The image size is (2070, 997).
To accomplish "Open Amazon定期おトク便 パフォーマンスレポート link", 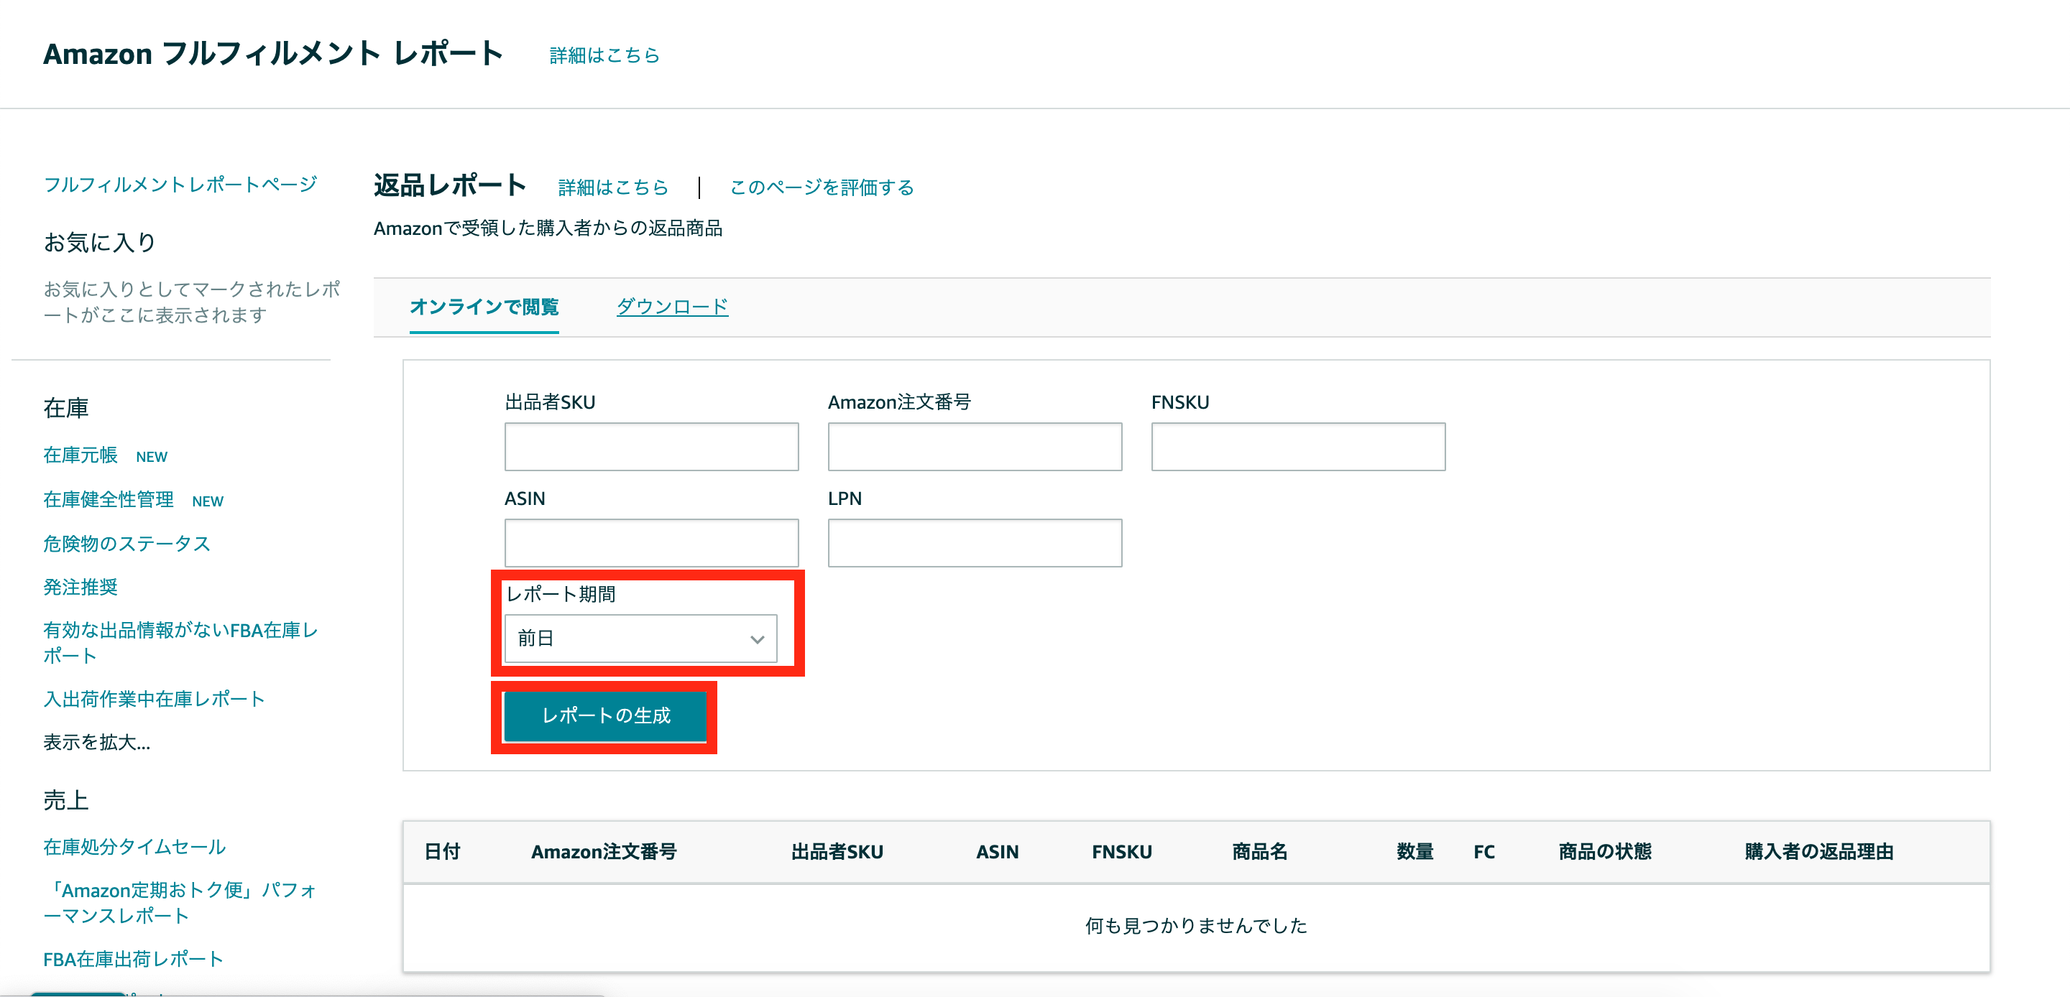I will click(x=180, y=903).
